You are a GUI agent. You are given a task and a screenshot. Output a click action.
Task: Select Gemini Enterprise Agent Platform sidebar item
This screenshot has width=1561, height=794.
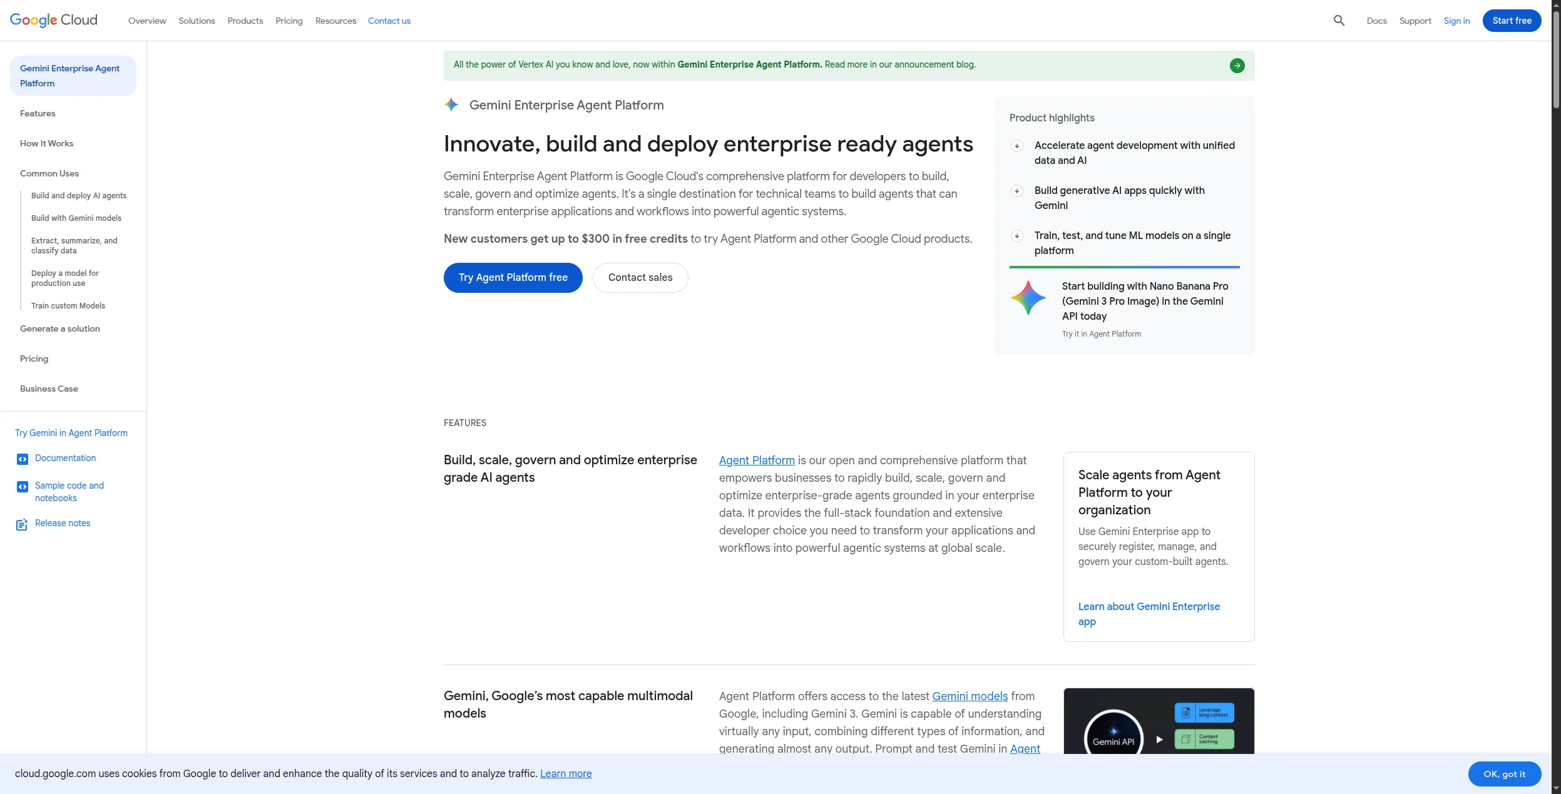[x=73, y=76]
